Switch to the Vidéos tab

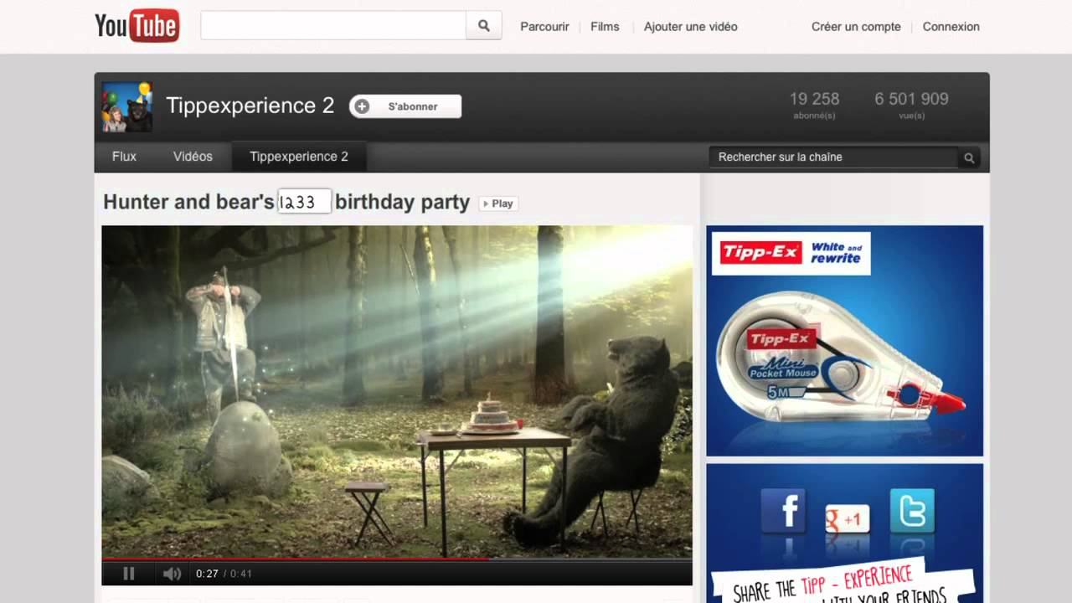tap(193, 157)
